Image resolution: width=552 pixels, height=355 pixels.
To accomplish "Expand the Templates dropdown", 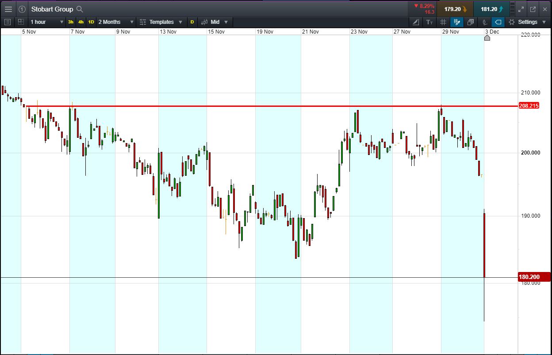I will coord(181,22).
